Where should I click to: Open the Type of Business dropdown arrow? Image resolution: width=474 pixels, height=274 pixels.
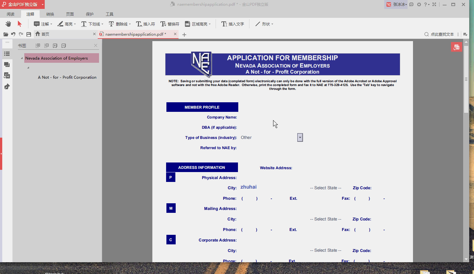coord(300,137)
